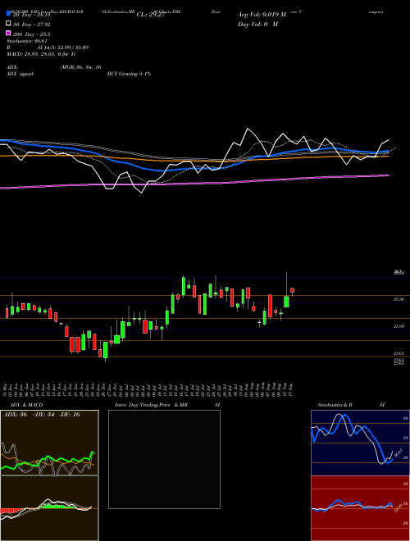410x541 pixels.
Task: Click the 'Stochastics & R' panel title
Action: click(335, 405)
